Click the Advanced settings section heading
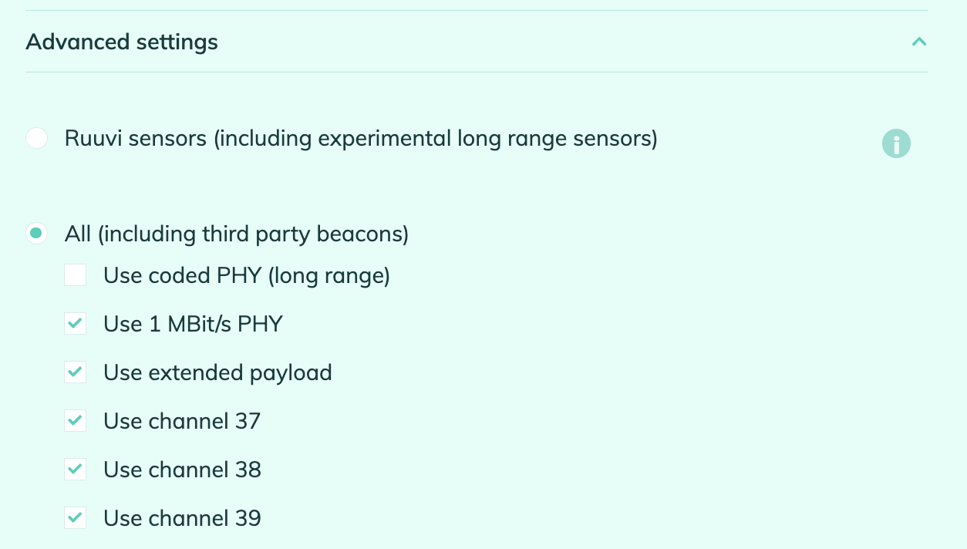 pyautogui.click(x=122, y=42)
